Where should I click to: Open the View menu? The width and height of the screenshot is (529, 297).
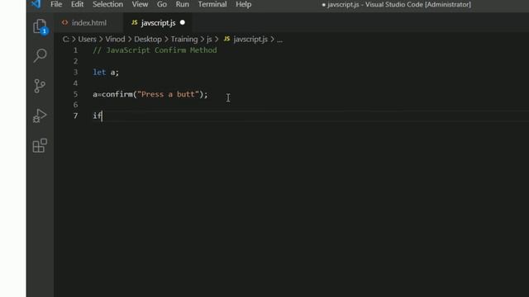click(x=140, y=4)
